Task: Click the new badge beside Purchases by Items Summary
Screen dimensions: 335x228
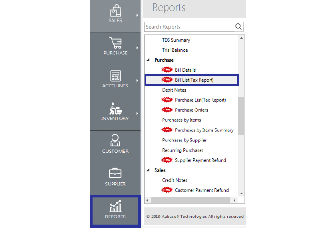Action: pyautogui.click(x=167, y=130)
